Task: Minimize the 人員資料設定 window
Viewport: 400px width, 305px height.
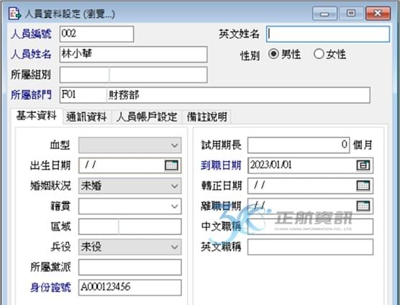Action: click(x=324, y=14)
